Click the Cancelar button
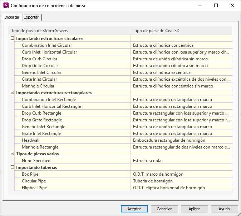 pos(164,209)
